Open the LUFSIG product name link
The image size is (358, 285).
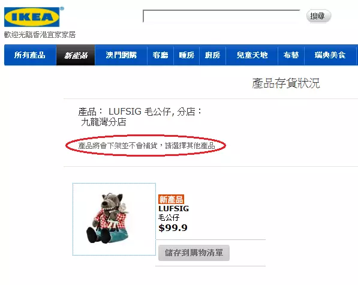(x=174, y=209)
